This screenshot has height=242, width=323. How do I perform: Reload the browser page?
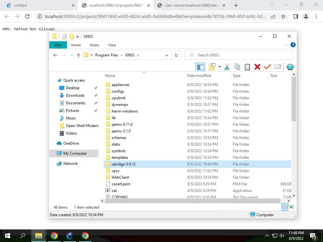pos(27,16)
